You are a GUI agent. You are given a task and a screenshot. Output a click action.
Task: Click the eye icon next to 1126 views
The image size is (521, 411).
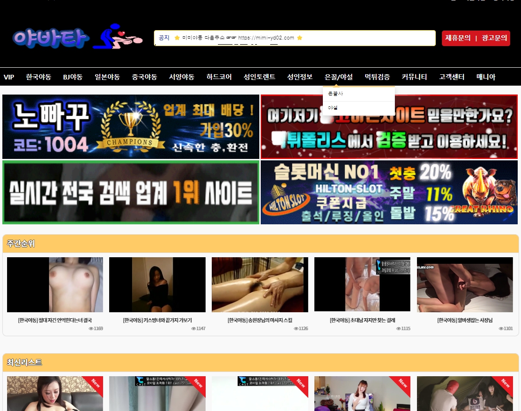296,329
